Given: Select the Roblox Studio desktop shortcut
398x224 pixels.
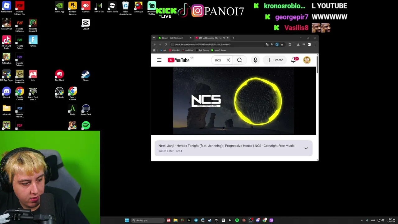Looking at the screenshot, I should (x=112, y=7).
